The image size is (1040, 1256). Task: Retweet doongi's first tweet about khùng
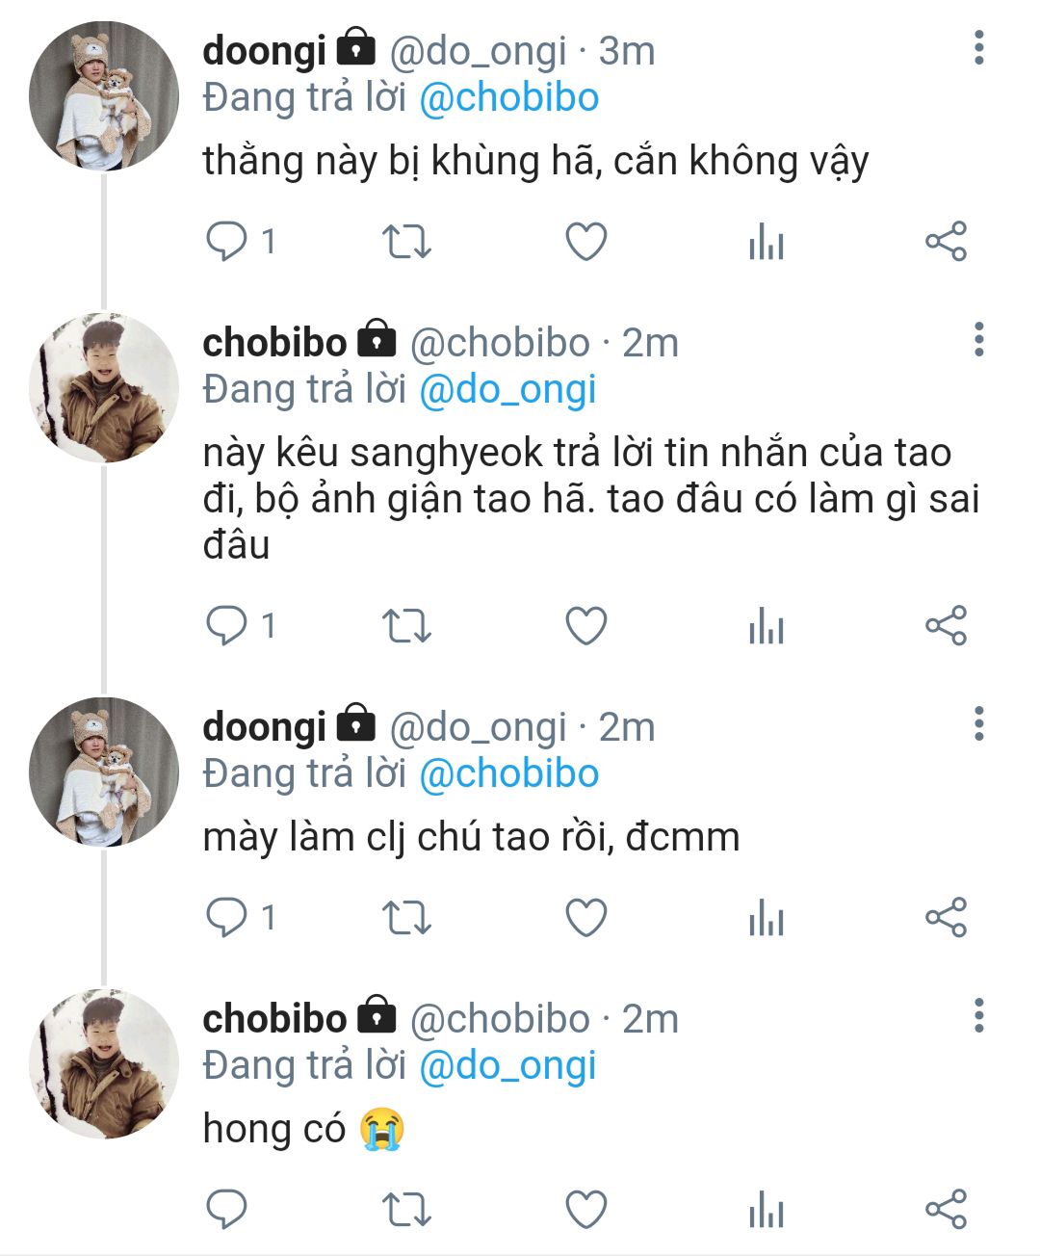406,242
